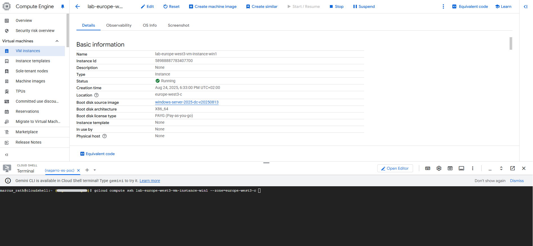Viewport: 533px width, 246px height.
Task: Click Open Editor button
Action: pyautogui.click(x=395, y=168)
